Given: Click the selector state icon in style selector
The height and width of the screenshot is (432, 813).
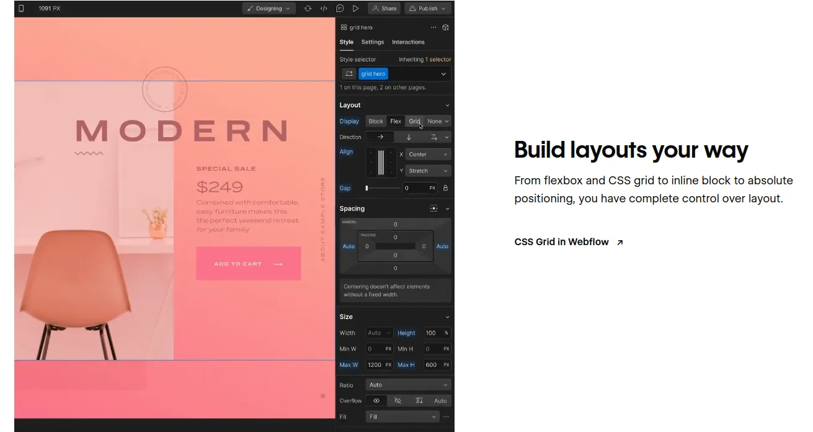Looking at the screenshot, I should pos(349,74).
